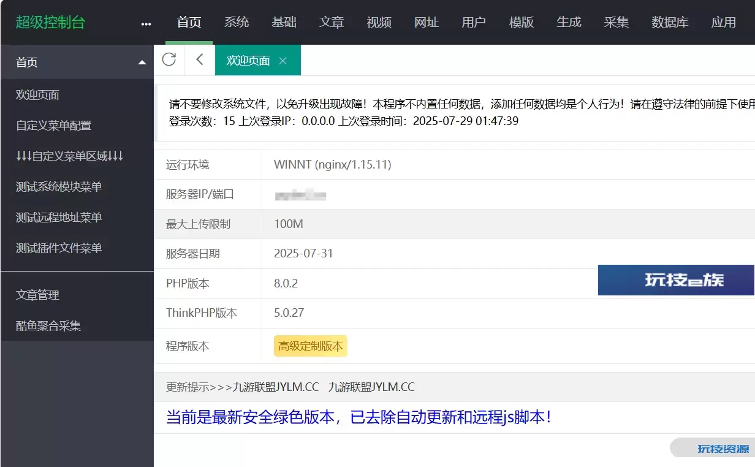Click the 高级定制版本 yellow badge

[311, 346]
